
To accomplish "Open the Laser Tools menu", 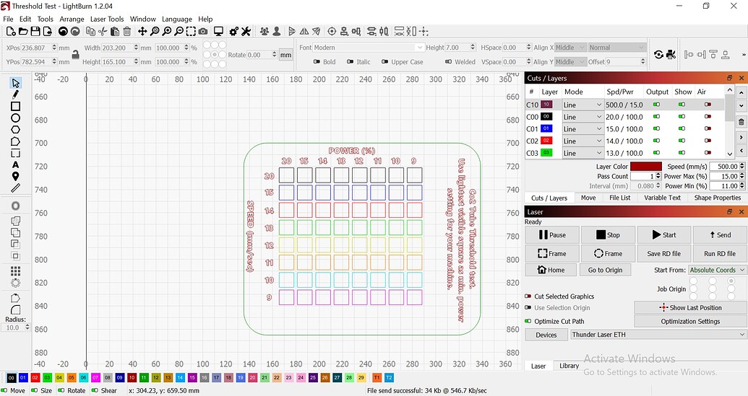I will pyautogui.click(x=106, y=19).
